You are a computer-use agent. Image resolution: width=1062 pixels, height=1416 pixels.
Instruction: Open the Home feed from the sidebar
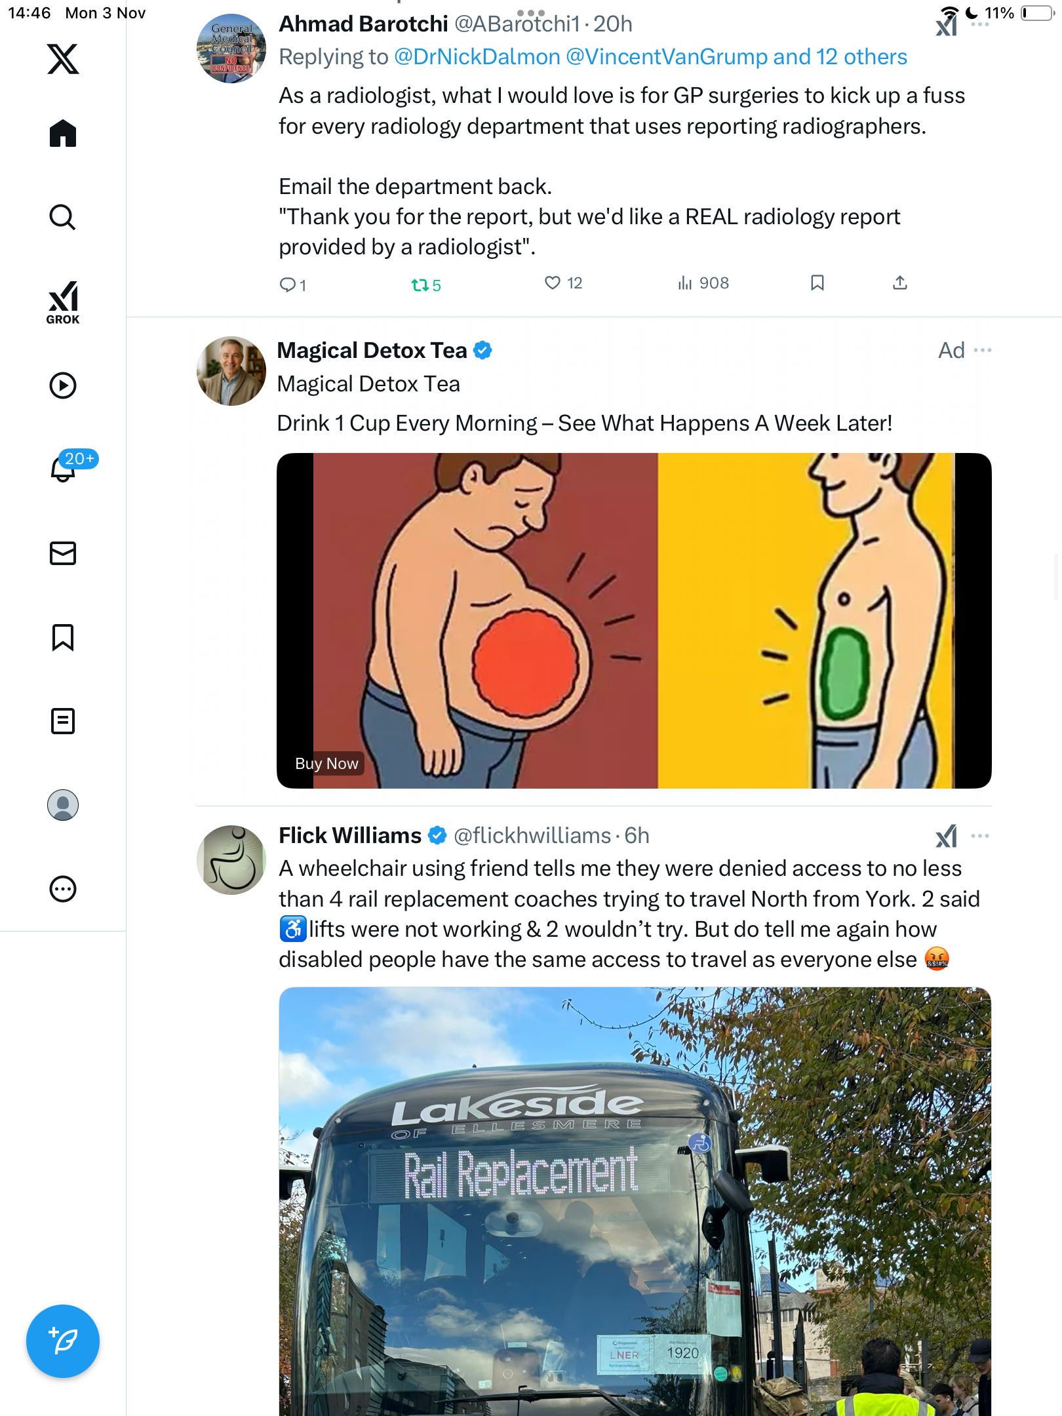click(x=63, y=134)
